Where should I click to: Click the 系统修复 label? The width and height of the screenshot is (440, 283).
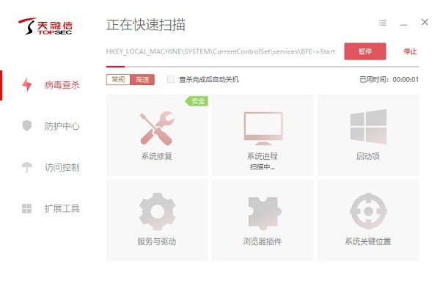pos(157,156)
